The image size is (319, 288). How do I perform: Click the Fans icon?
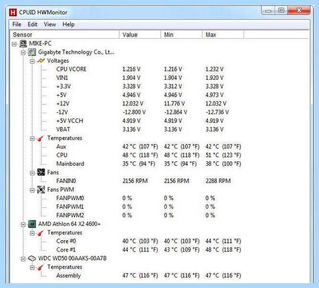41,172
